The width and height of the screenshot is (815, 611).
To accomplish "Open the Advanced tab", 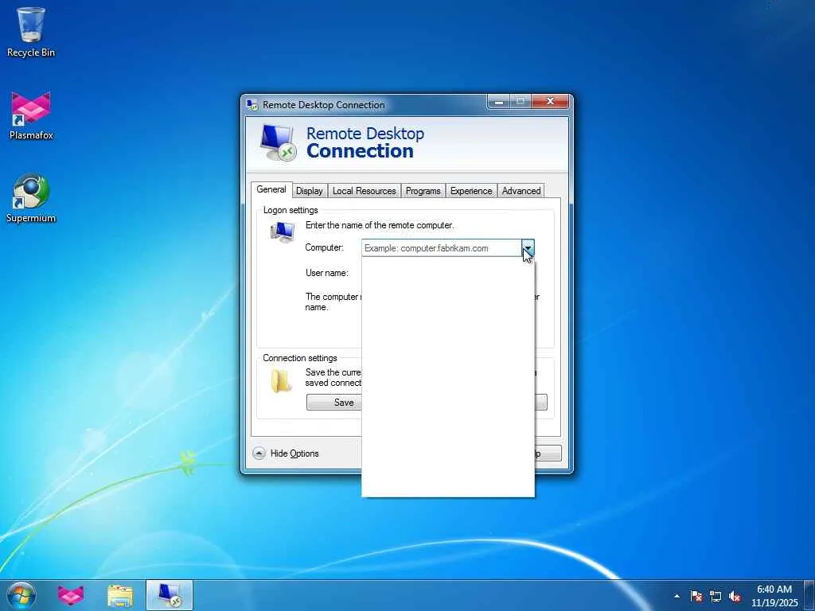I will [521, 191].
